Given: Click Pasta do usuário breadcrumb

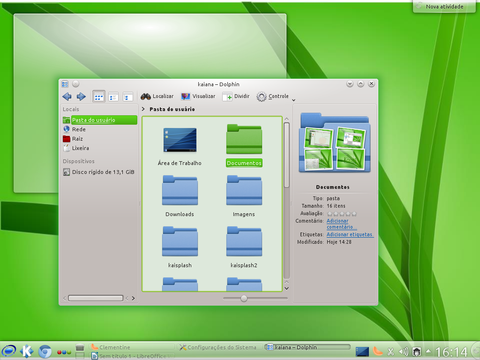Looking at the screenshot, I should 172,109.
